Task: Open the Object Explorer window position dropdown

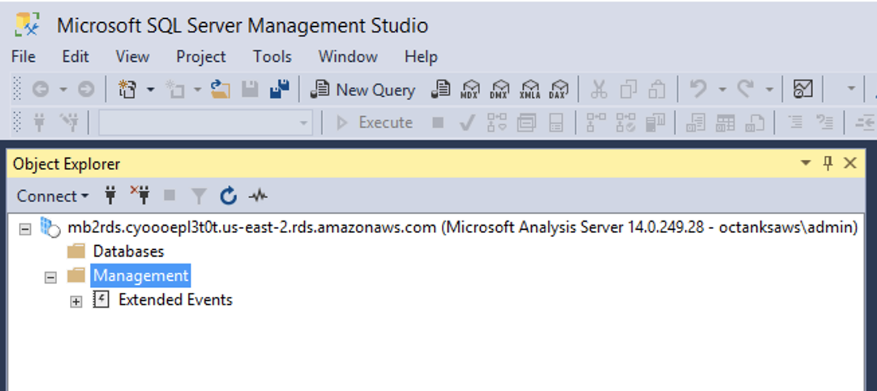Action: point(806,163)
